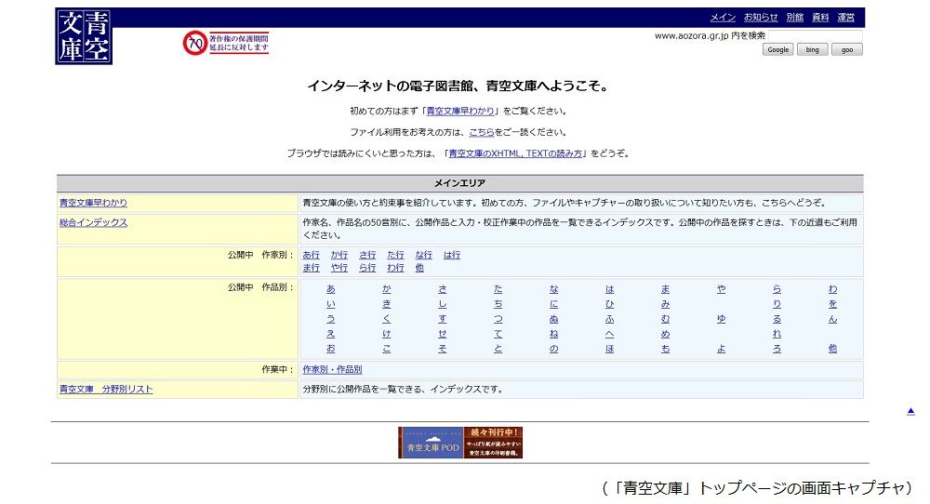Open the 作家別・作品別 in-progress link
This screenshot has height=504, width=930.
tap(332, 370)
